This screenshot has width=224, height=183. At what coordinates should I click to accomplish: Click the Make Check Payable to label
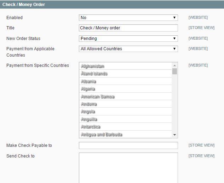tap(29, 145)
